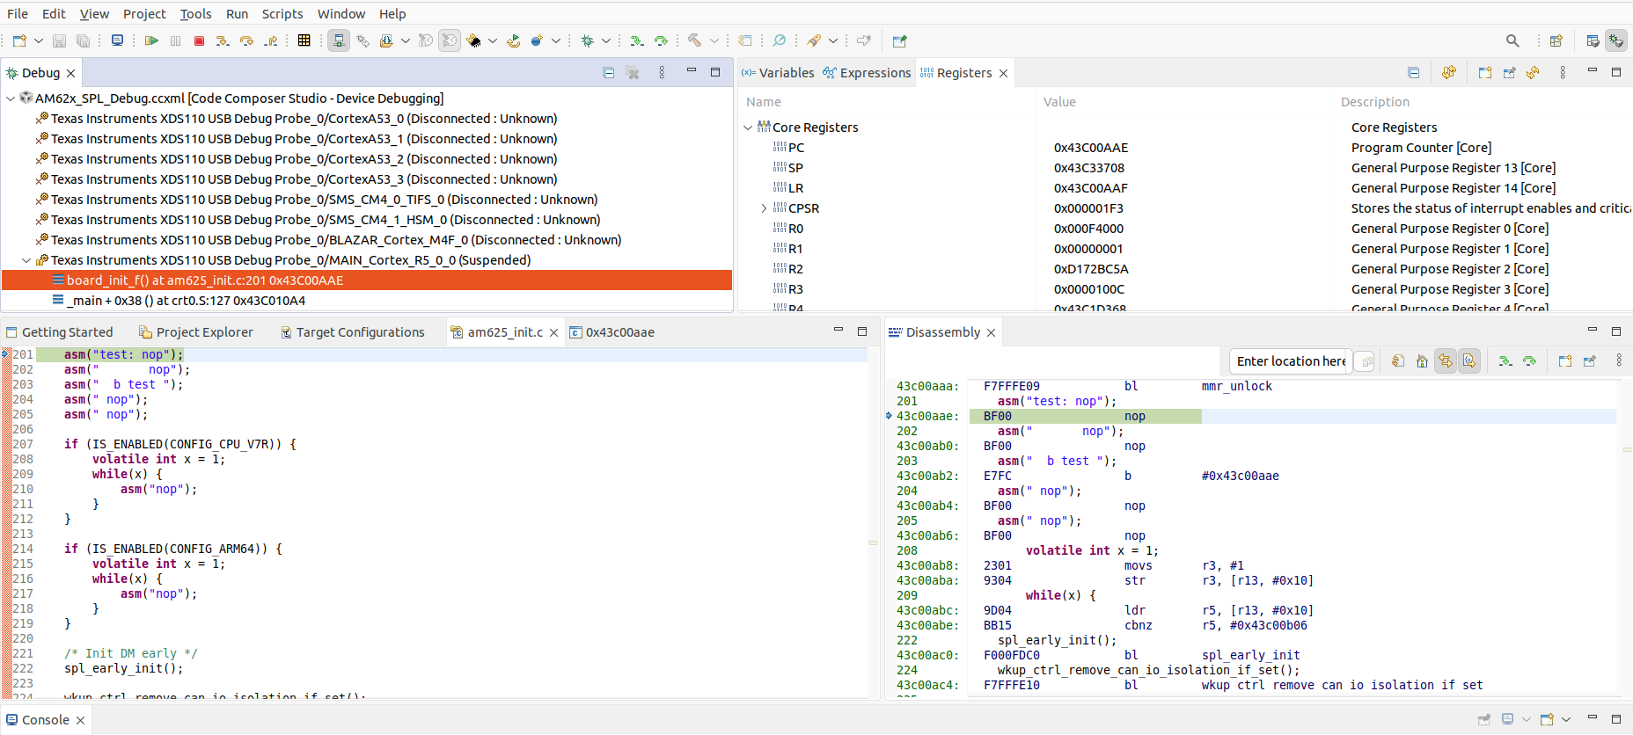1633x735 pixels.
Task: Select the _main stack frame at crt0.S:127
Action: pyautogui.click(x=186, y=301)
